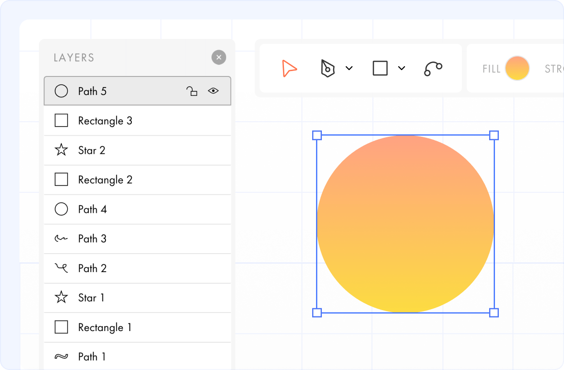
Task: Click the squiggle icon beside Path 1
Action: [x=61, y=356]
